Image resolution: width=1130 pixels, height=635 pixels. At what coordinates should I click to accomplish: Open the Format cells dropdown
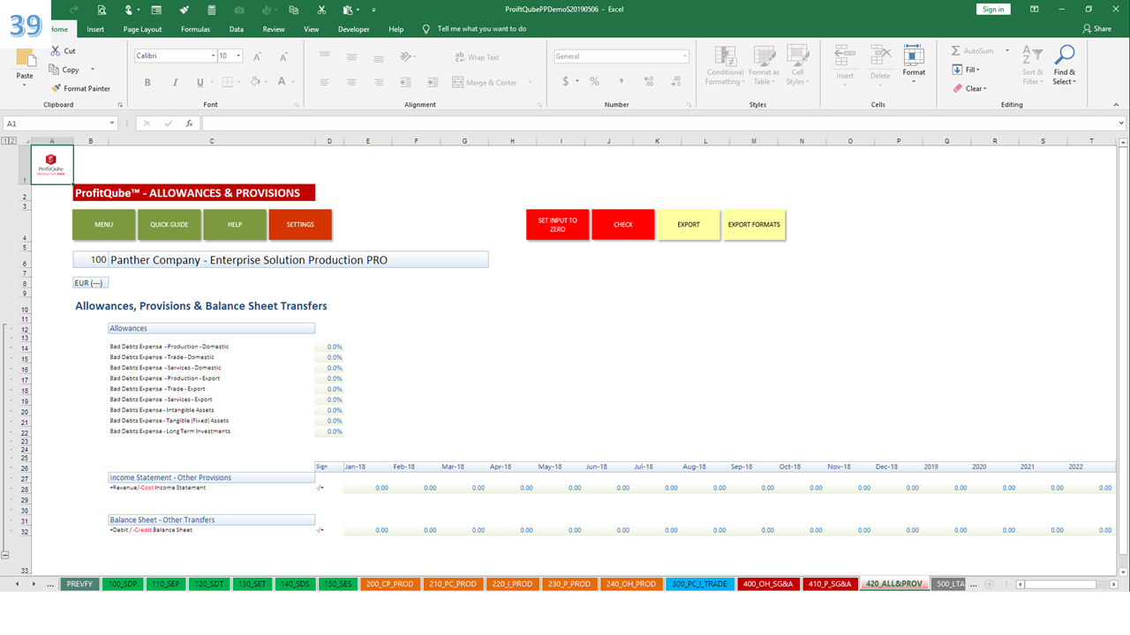(x=914, y=65)
